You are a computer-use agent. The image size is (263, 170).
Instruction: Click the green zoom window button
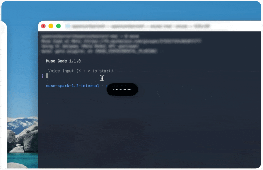(x=58, y=26)
